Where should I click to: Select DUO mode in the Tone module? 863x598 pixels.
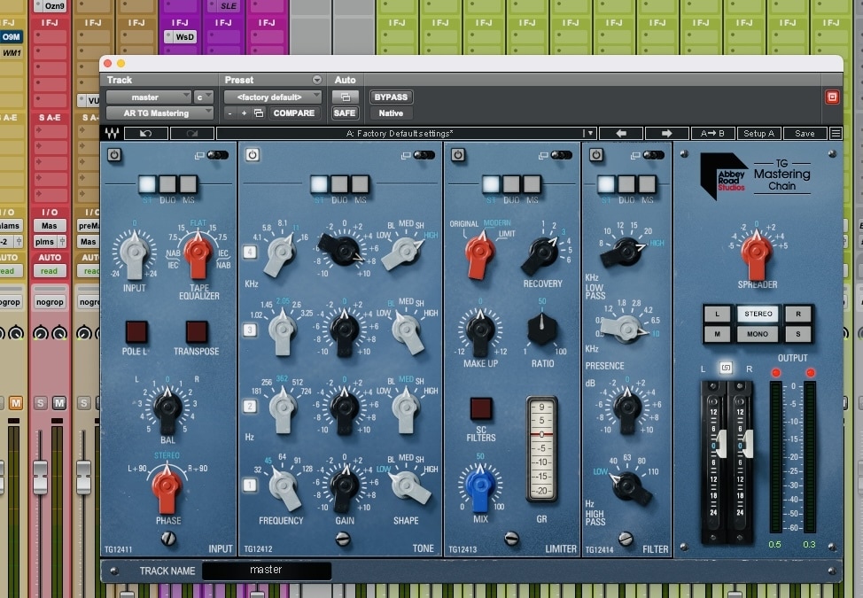click(x=339, y=184)
